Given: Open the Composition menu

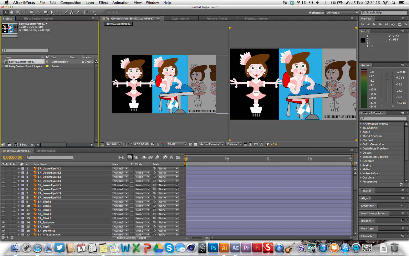Looking at the screenshot, I should [71, 3].
